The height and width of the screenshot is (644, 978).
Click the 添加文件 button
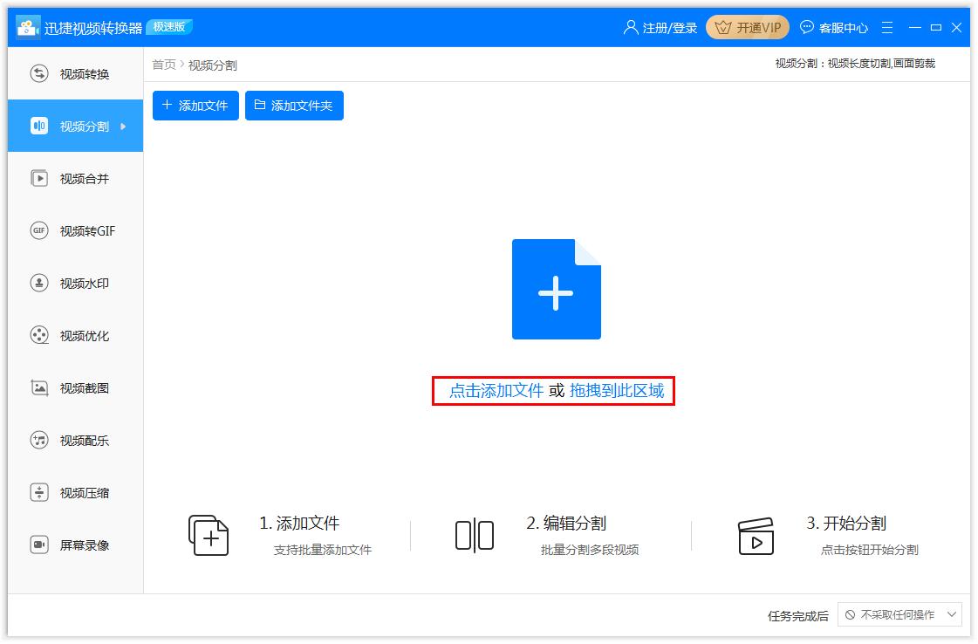195,106
